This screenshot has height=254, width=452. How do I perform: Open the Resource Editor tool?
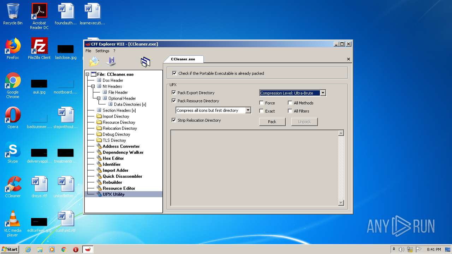click(119, 188)
